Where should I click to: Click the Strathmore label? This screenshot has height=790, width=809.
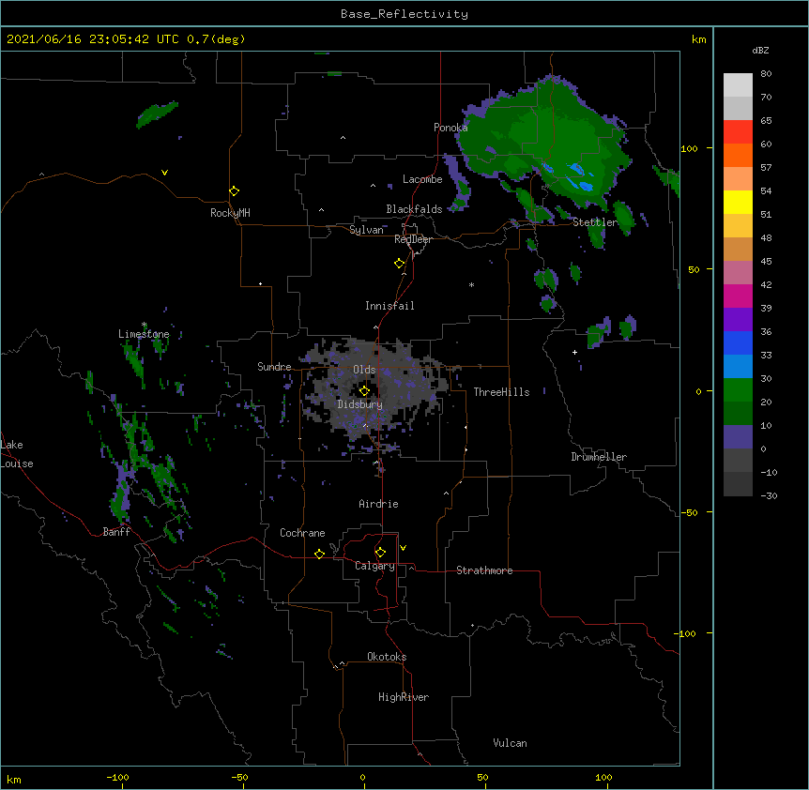(x=484, y=570)
